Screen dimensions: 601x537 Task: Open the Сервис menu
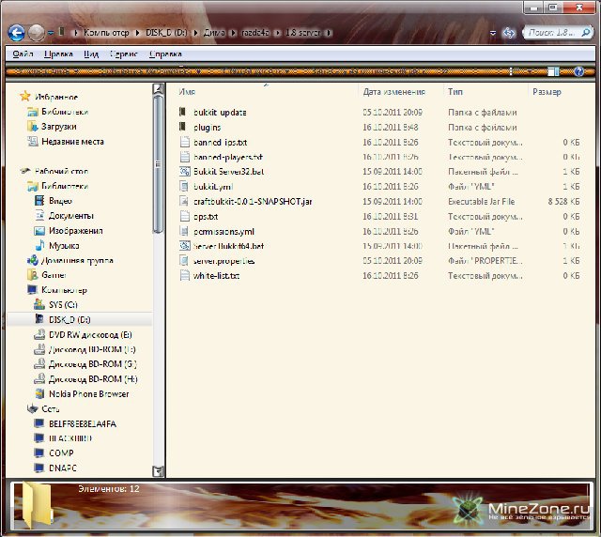coord(123,54)
